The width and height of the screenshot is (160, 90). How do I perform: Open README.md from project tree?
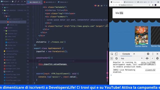point(8,71)
